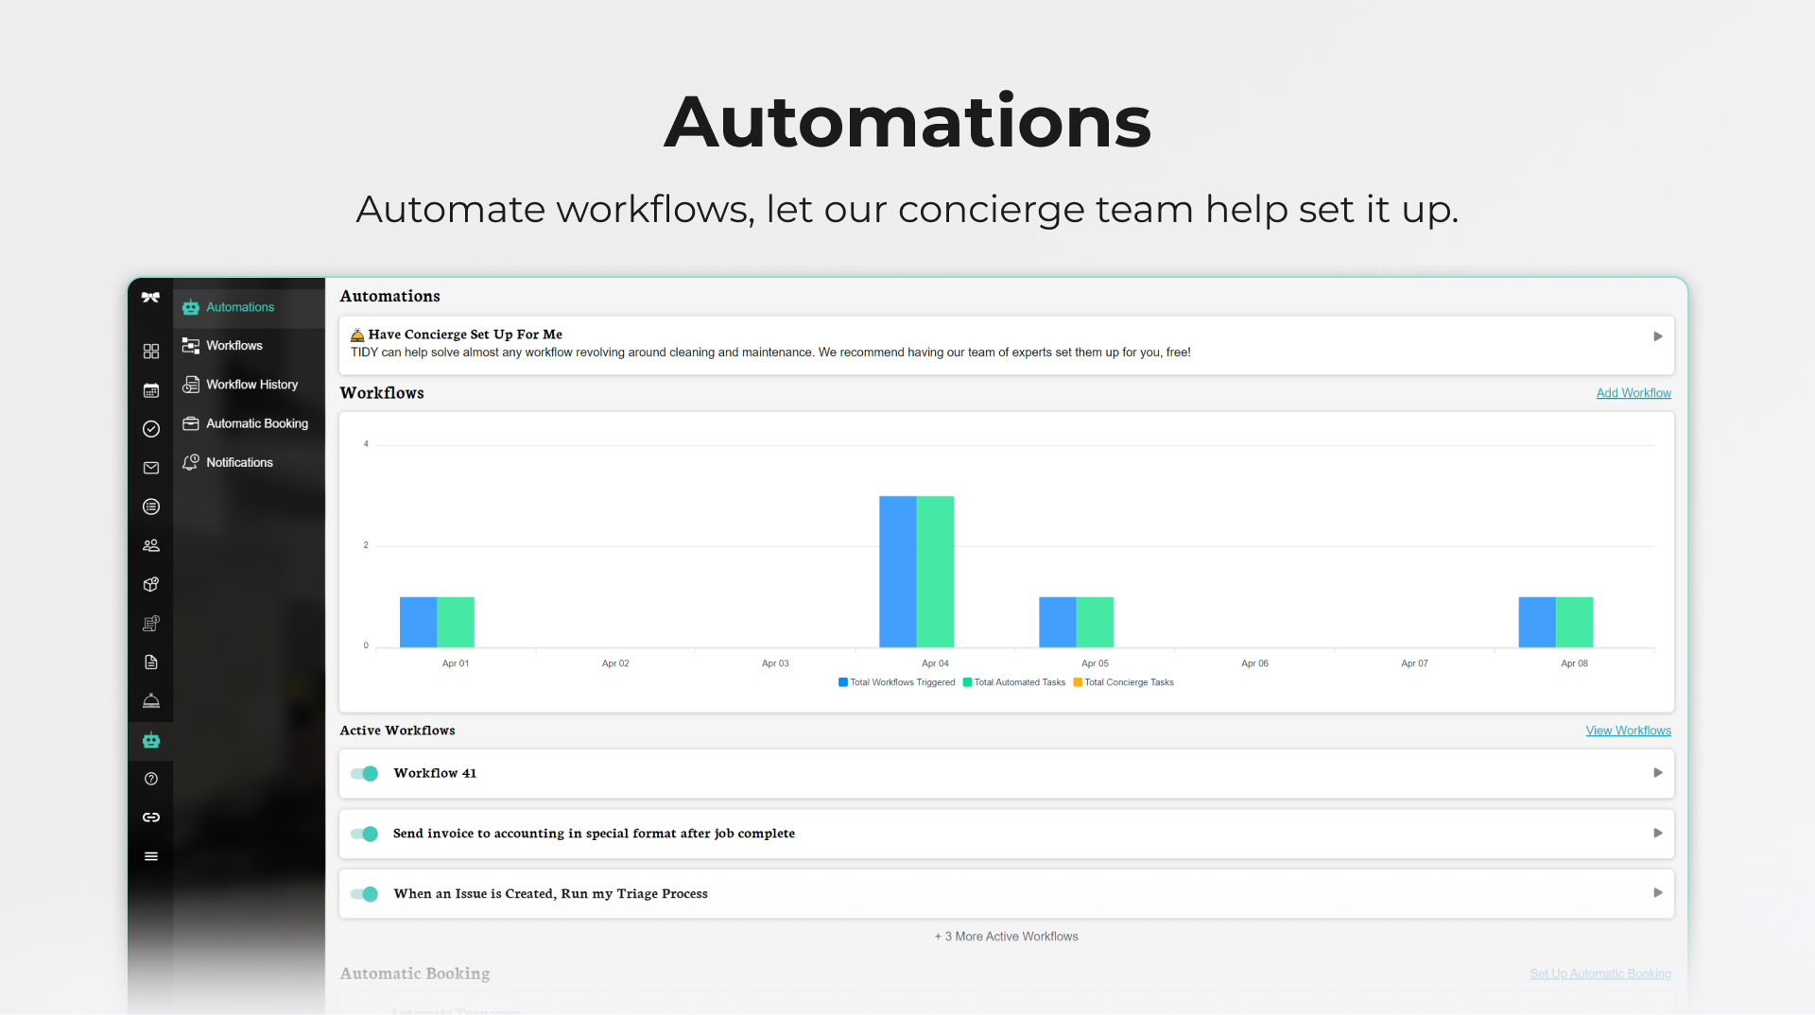Click the 'Apr 02' axis label

[615, 663]
